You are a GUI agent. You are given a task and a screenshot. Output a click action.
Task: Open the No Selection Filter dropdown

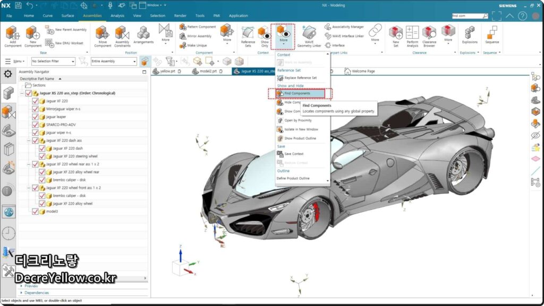(53, 62)
